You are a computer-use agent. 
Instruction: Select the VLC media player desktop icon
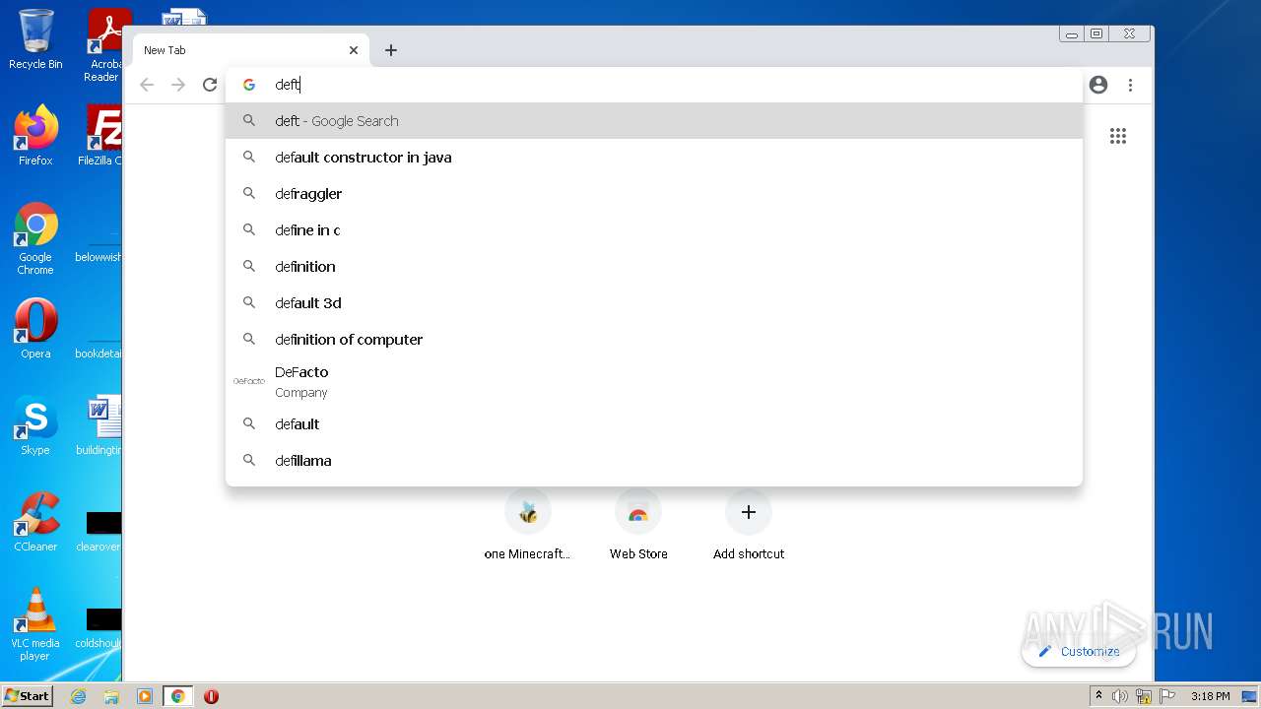pos(35,624)
